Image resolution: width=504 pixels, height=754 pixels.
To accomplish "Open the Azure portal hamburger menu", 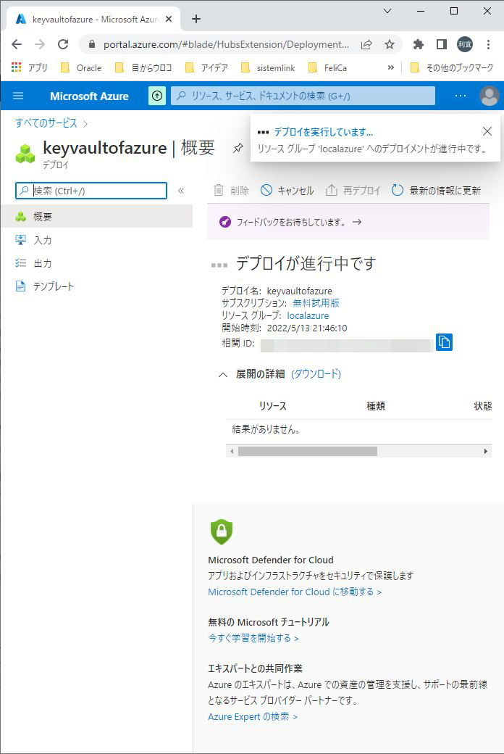I will point(18,96).
